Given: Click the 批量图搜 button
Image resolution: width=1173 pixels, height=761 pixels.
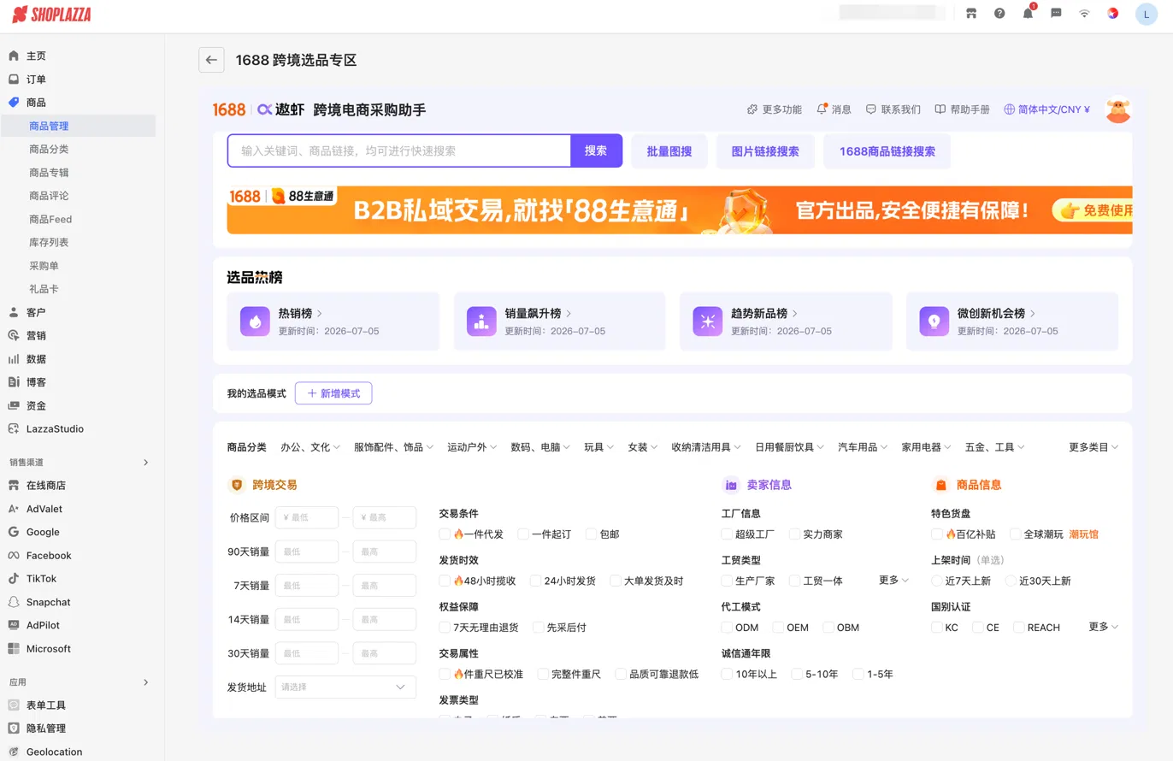Looking at the screenshot, I should coord(669,151).
